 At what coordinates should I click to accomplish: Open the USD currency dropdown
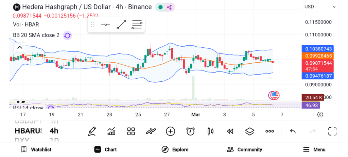[320, 7]
